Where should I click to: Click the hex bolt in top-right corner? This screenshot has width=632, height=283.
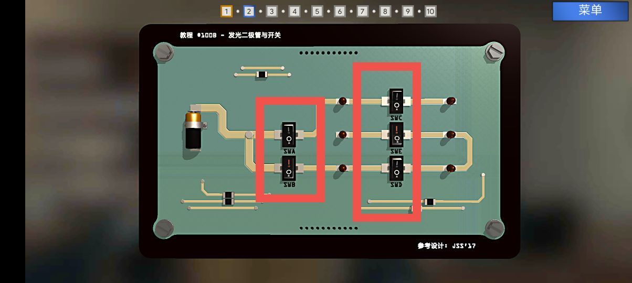(494, 52)
